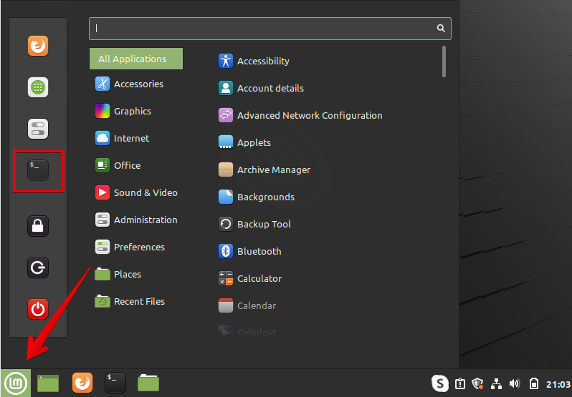Launch Terminal from the favorites sidebar
Image resolution: width=572 pixels, height=397 pixels.
(38, 170)
